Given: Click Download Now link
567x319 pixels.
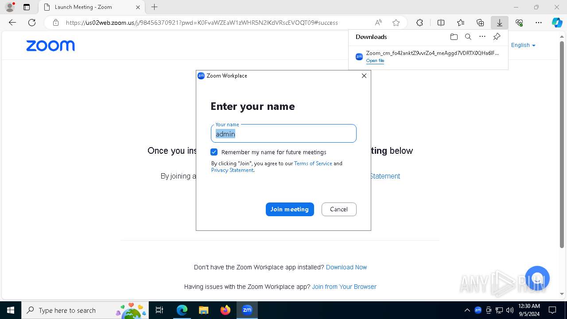Looking at the screenshot, I should tap(346, 267).
